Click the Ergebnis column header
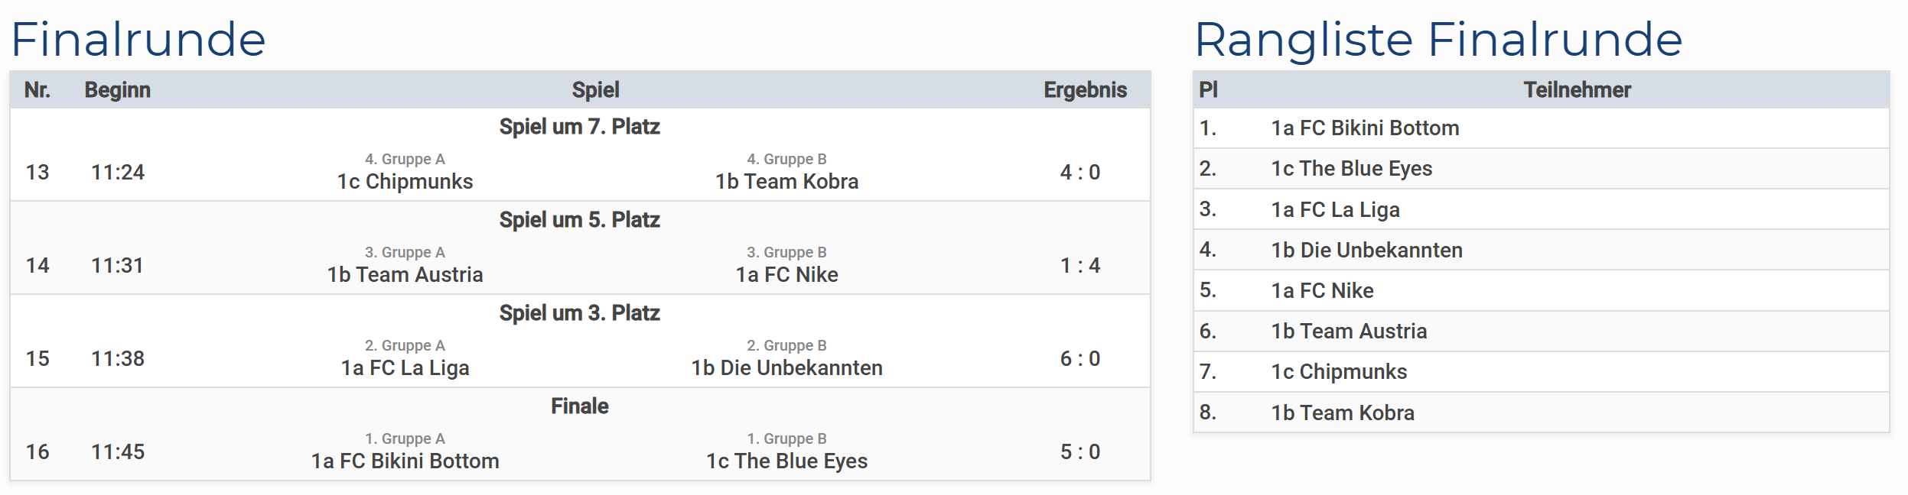Image resolution: width=1908 pixels, height=495 pixels. pyautogui.click(x=1085, y=90)
